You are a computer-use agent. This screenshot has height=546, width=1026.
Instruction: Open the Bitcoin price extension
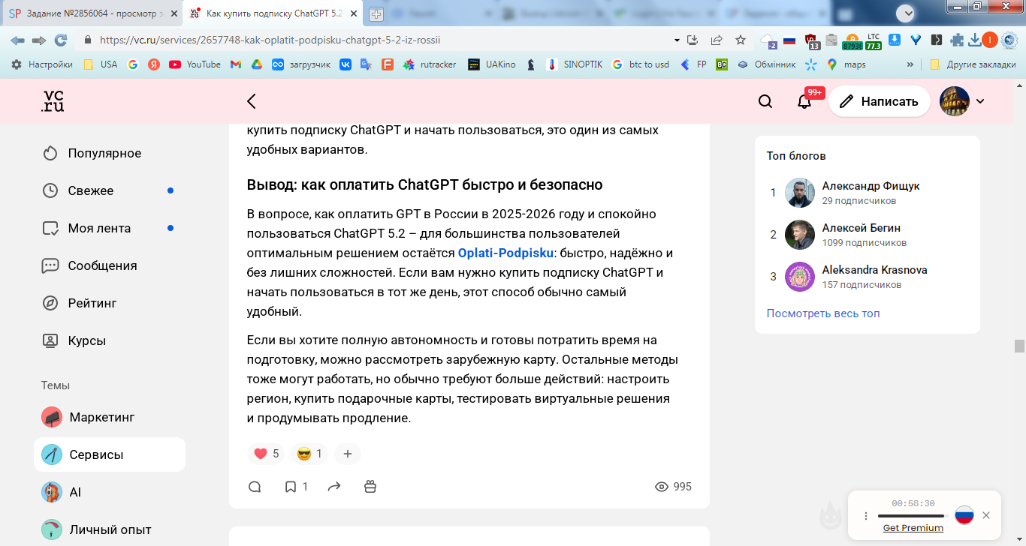(x=852, y=40)
